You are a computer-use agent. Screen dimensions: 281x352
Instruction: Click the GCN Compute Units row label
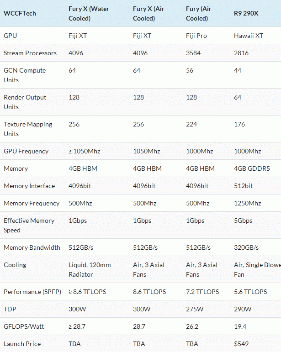25,75
